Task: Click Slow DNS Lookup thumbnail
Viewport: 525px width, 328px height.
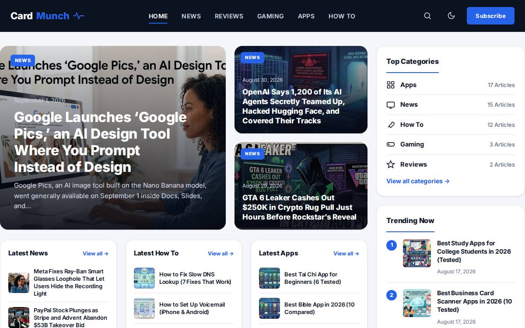Action: click(144, 278)
